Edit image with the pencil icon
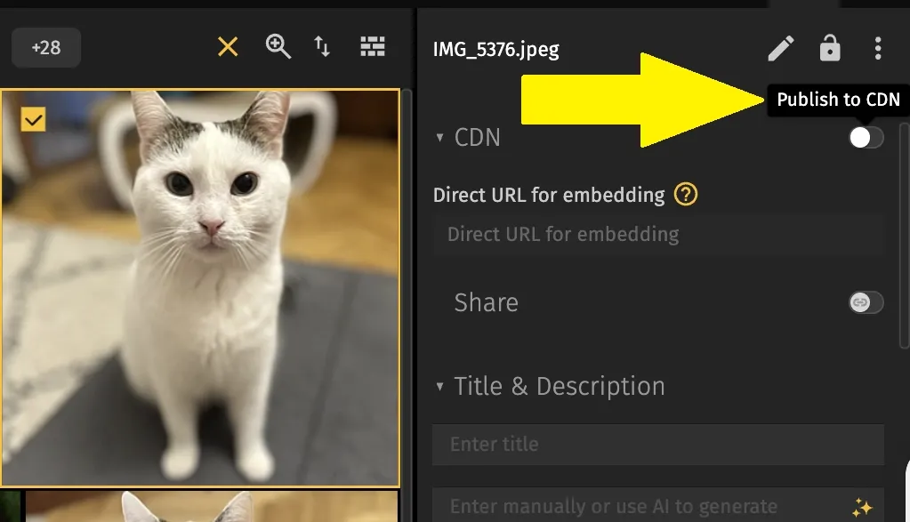This screenshot has height=522, width=910. pyautogui.click(x=781, y=48)
